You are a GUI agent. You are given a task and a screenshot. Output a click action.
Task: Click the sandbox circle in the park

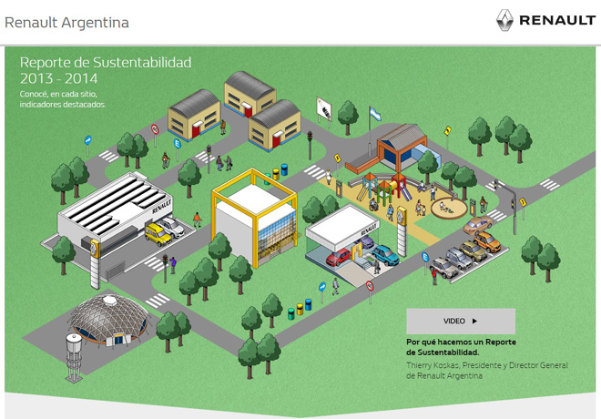click(x=444, y=206)
